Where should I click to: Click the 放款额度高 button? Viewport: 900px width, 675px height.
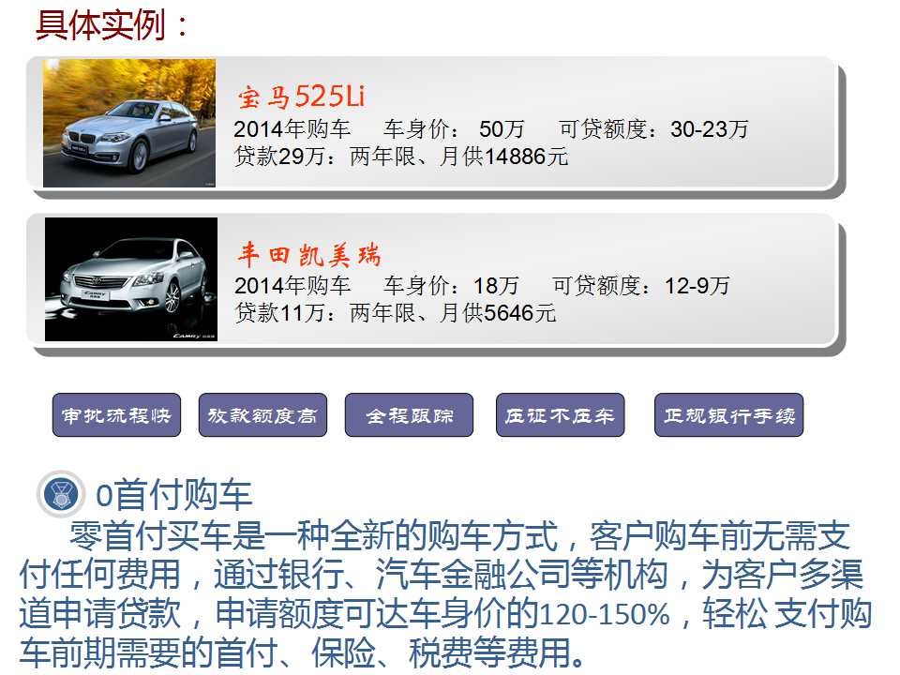tap(262, 415)
